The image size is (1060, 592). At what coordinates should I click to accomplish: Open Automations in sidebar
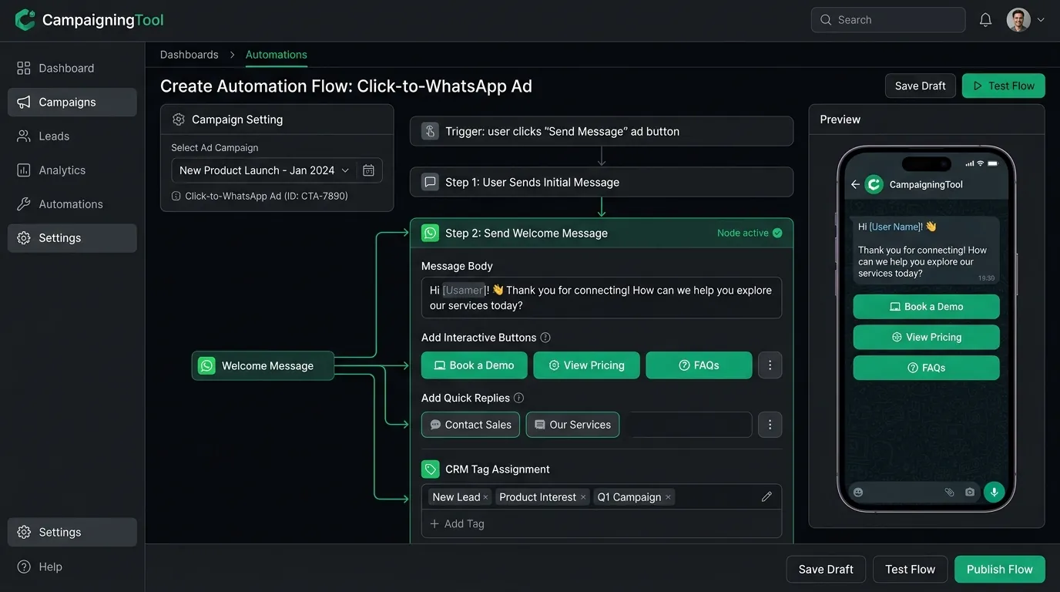tap(72, 204)
